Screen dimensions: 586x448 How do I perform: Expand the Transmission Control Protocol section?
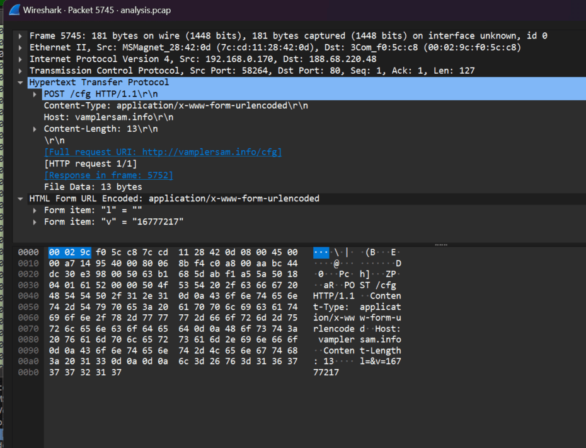click(x=21, y=70)
